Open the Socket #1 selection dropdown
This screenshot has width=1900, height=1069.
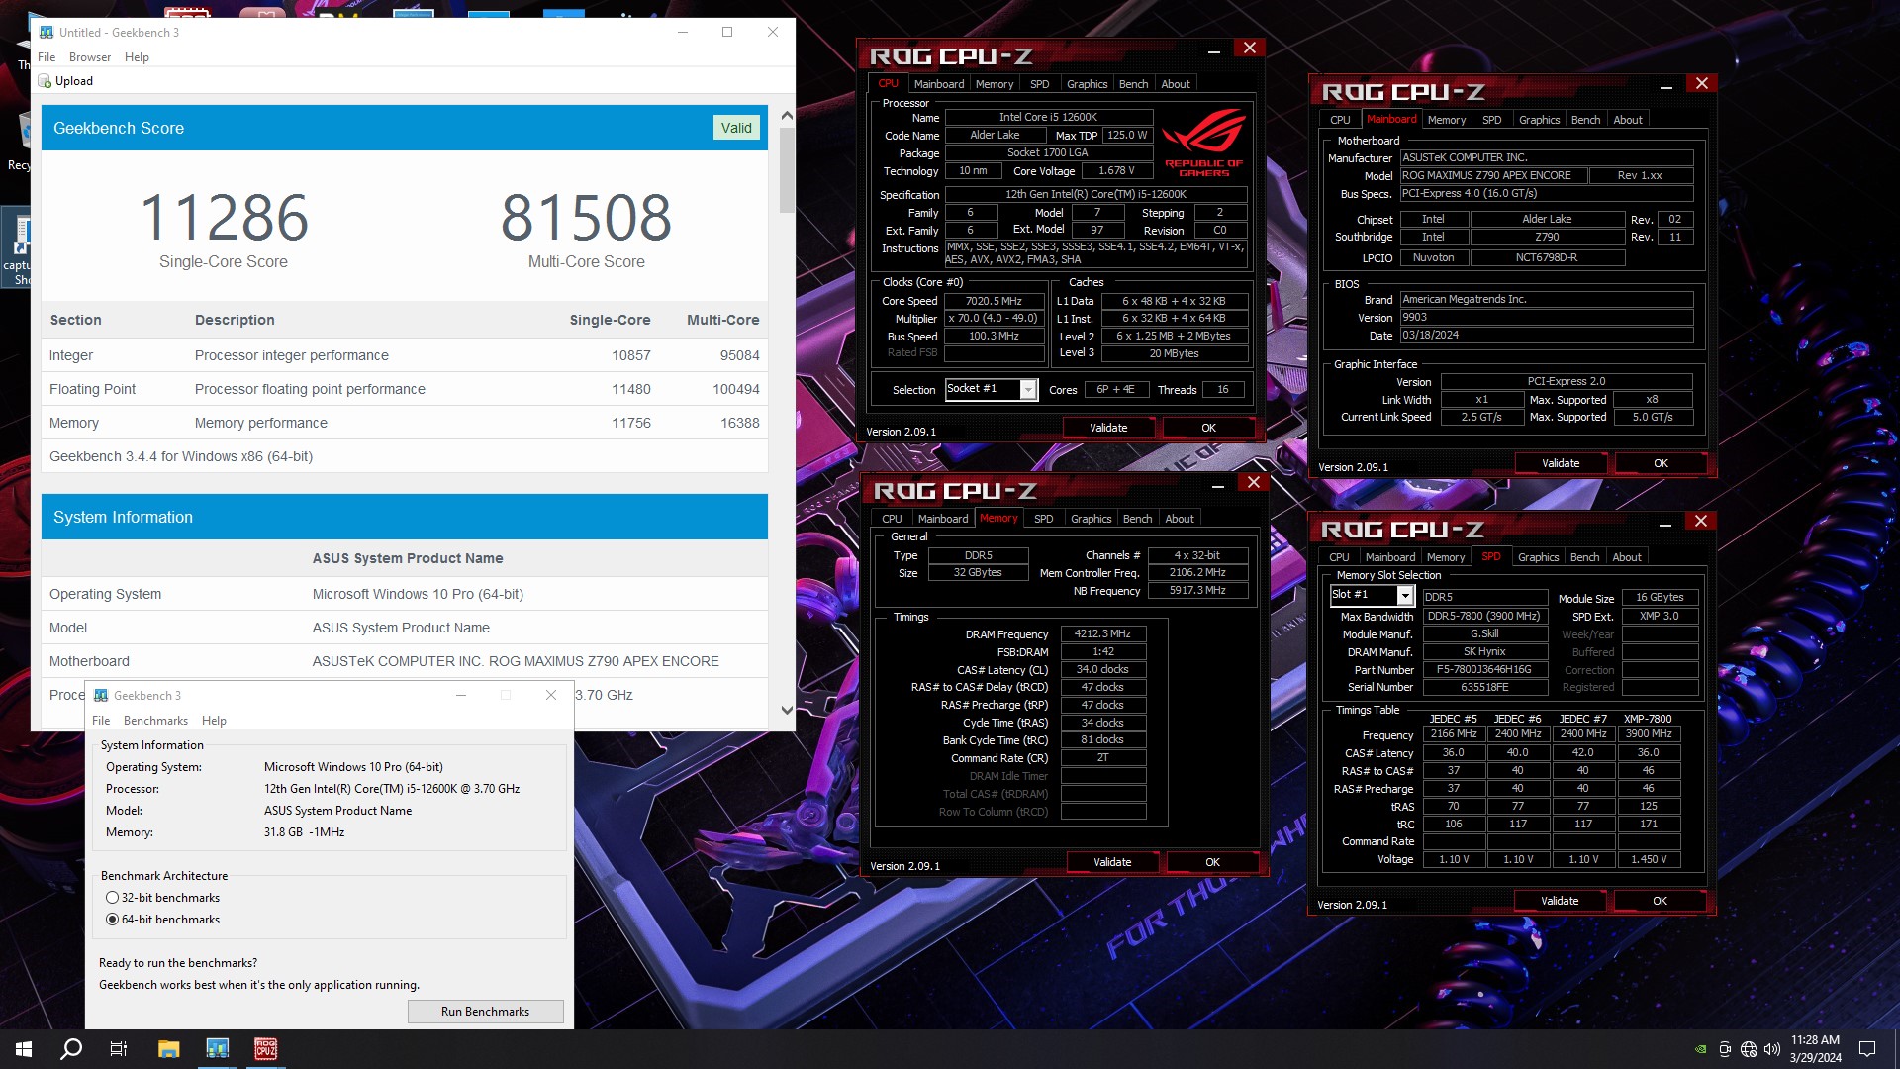pos(1028,390)
